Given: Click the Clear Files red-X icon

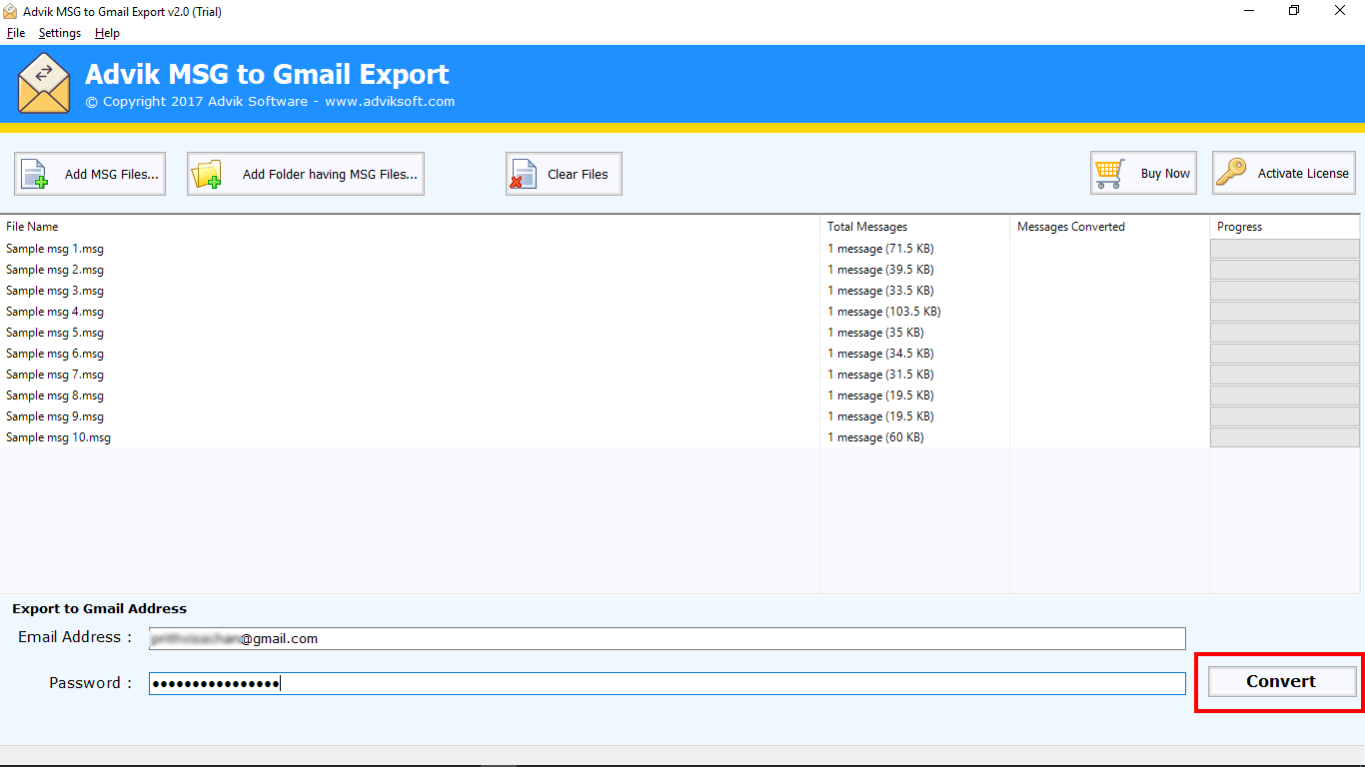Looking at the screenshot, I should (524, 175).
